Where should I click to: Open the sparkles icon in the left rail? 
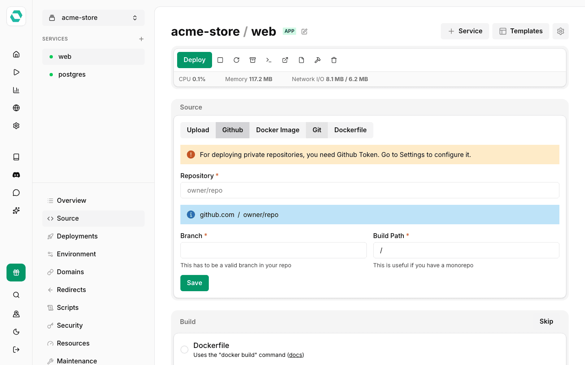(16, 210)
